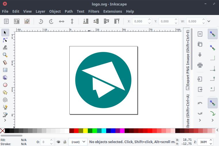Click the Import file icon
The image size is (219, 146).
click(200, 79)
